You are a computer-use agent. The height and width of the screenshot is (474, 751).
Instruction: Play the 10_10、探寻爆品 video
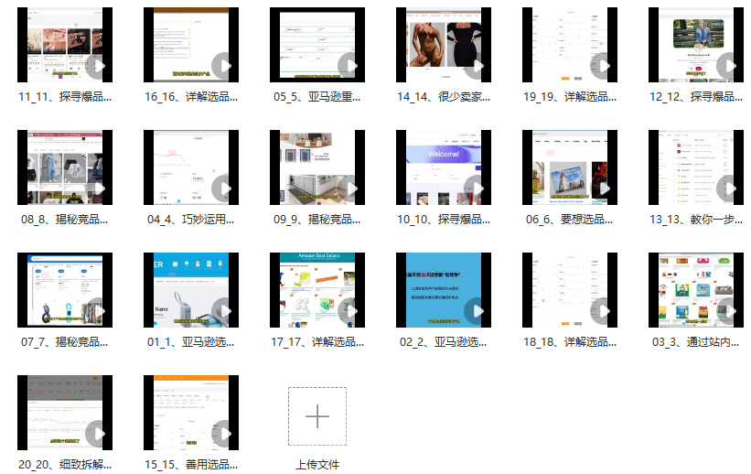(x=477, y=189)
